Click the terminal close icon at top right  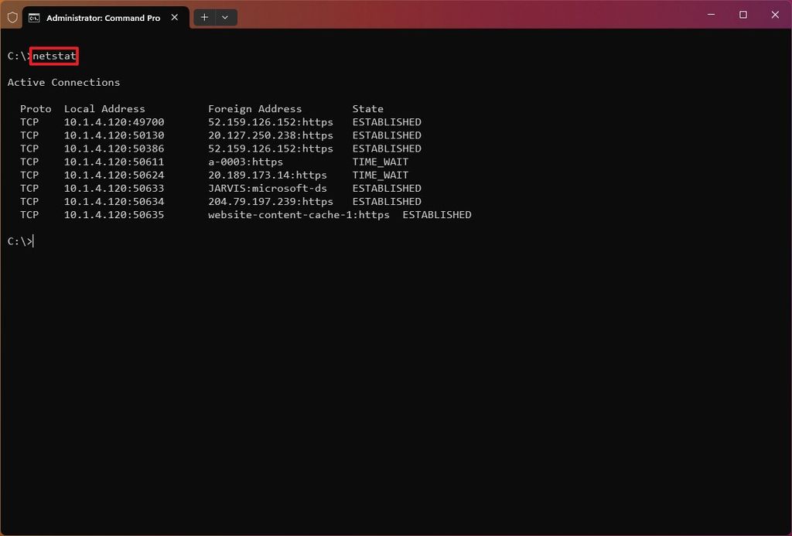(x=775, y=14)
